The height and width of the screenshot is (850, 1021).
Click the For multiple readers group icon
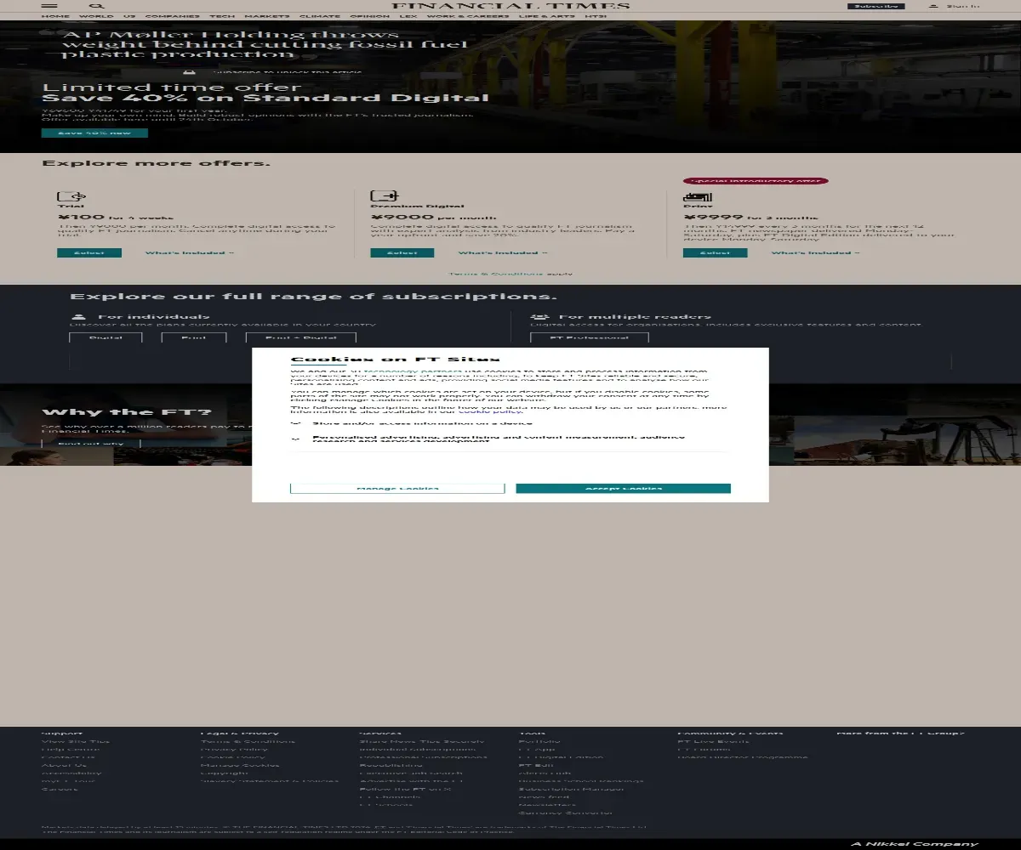click(540, 317)
